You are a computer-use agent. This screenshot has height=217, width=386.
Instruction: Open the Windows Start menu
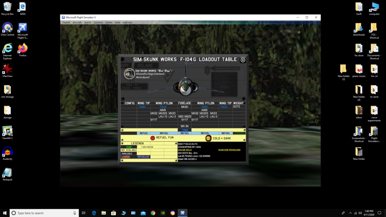click(5, 213)
